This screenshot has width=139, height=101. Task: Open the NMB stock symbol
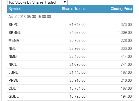click(x=13, y=56)
